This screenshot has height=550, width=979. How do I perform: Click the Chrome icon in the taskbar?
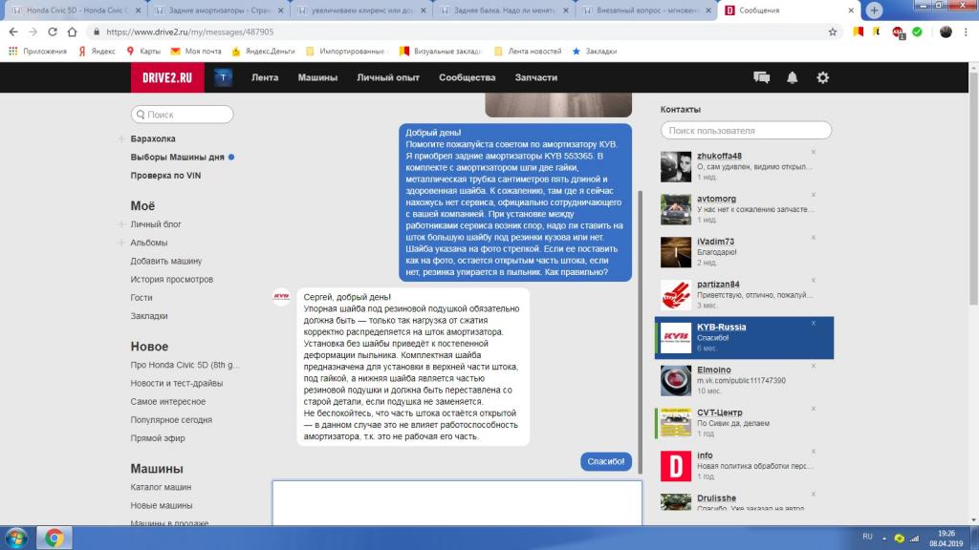54,538
